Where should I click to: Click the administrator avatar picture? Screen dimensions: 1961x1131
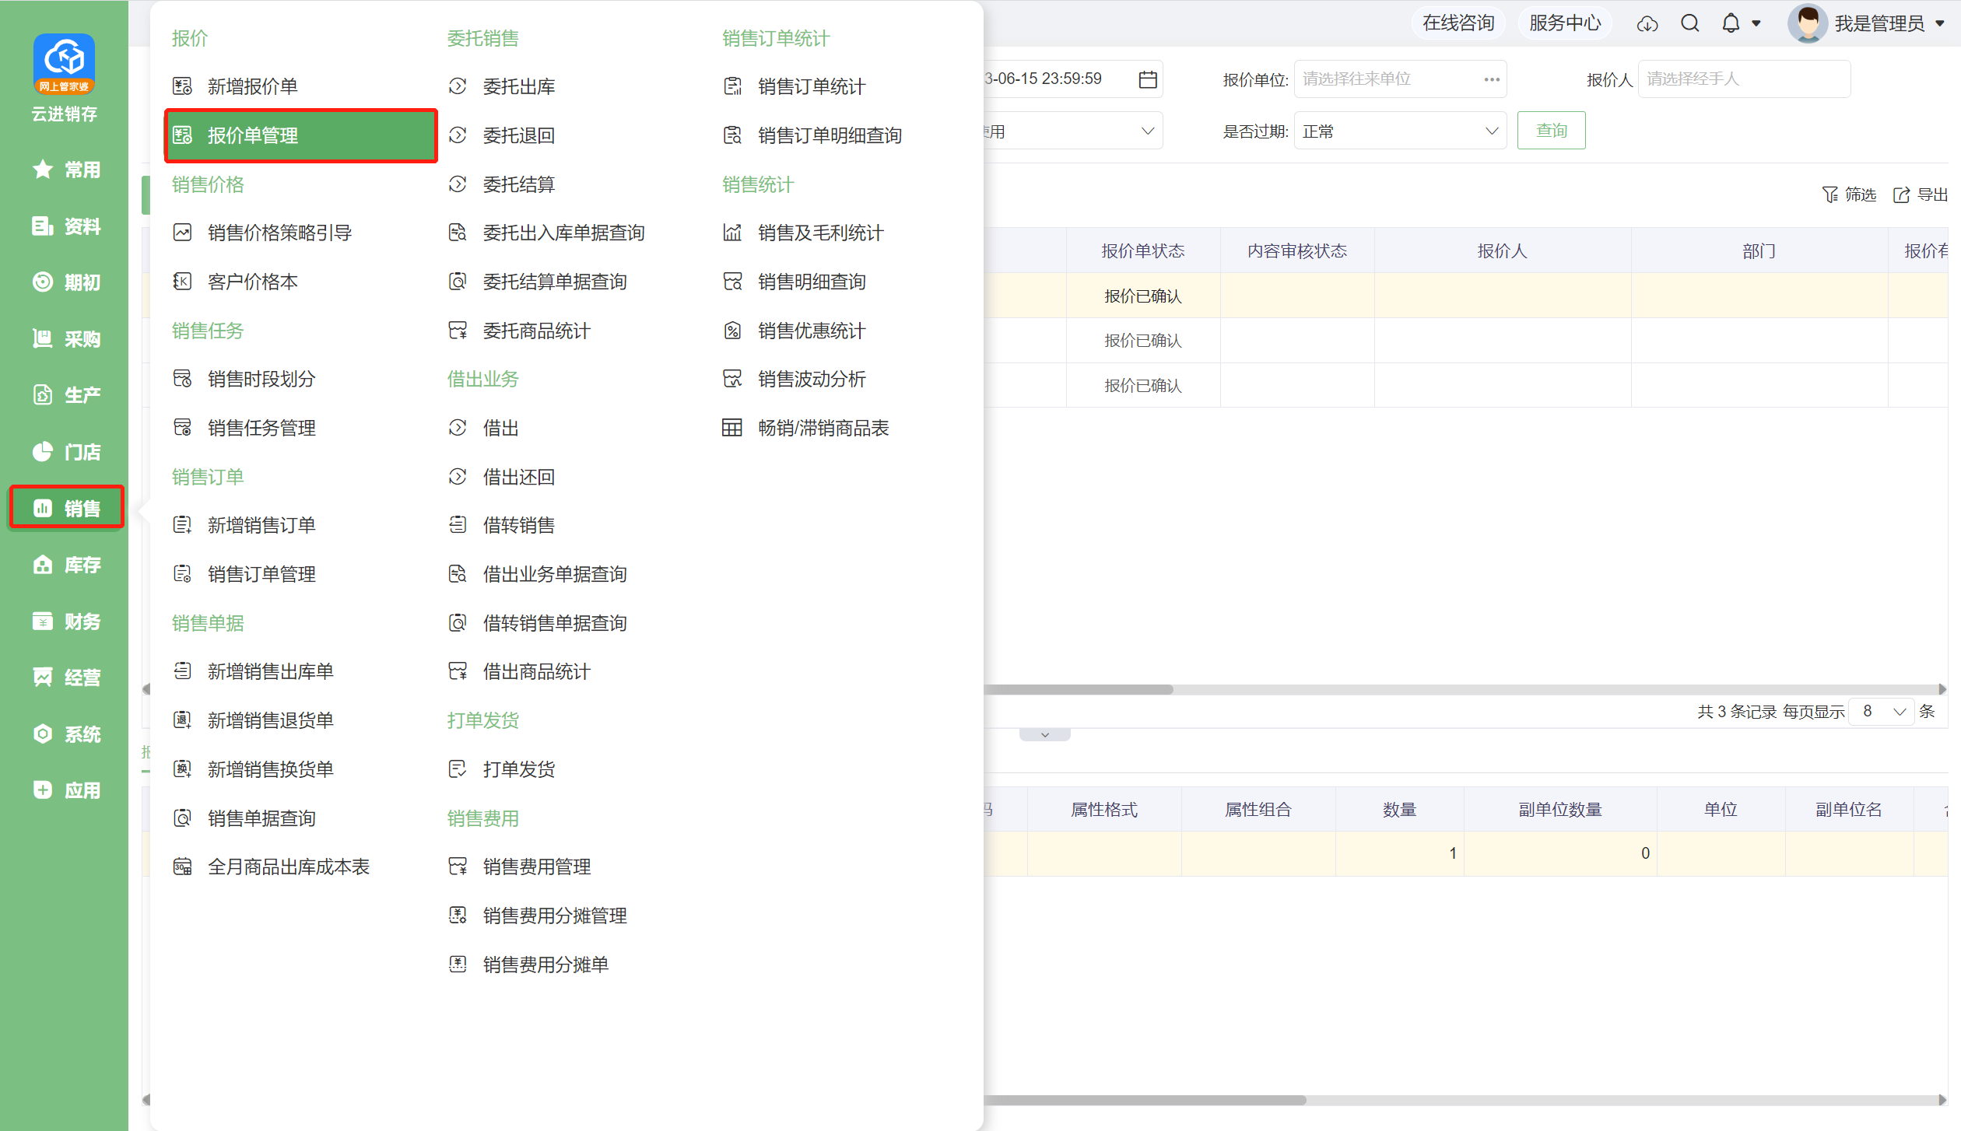pyautogui.click(x=1807, y=23)
